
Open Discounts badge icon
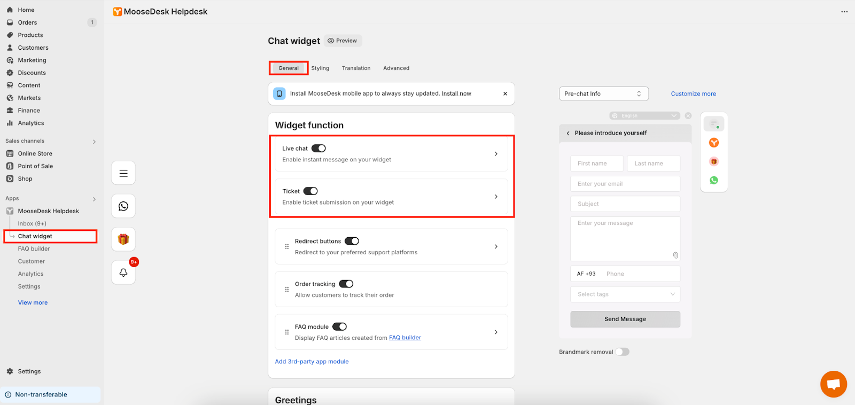point(10,73)
